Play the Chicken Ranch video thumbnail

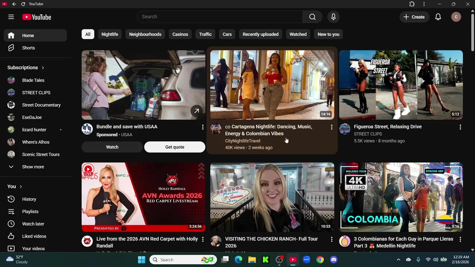(272, 197)
